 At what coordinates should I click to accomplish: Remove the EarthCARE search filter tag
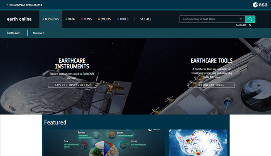(250, 25)
